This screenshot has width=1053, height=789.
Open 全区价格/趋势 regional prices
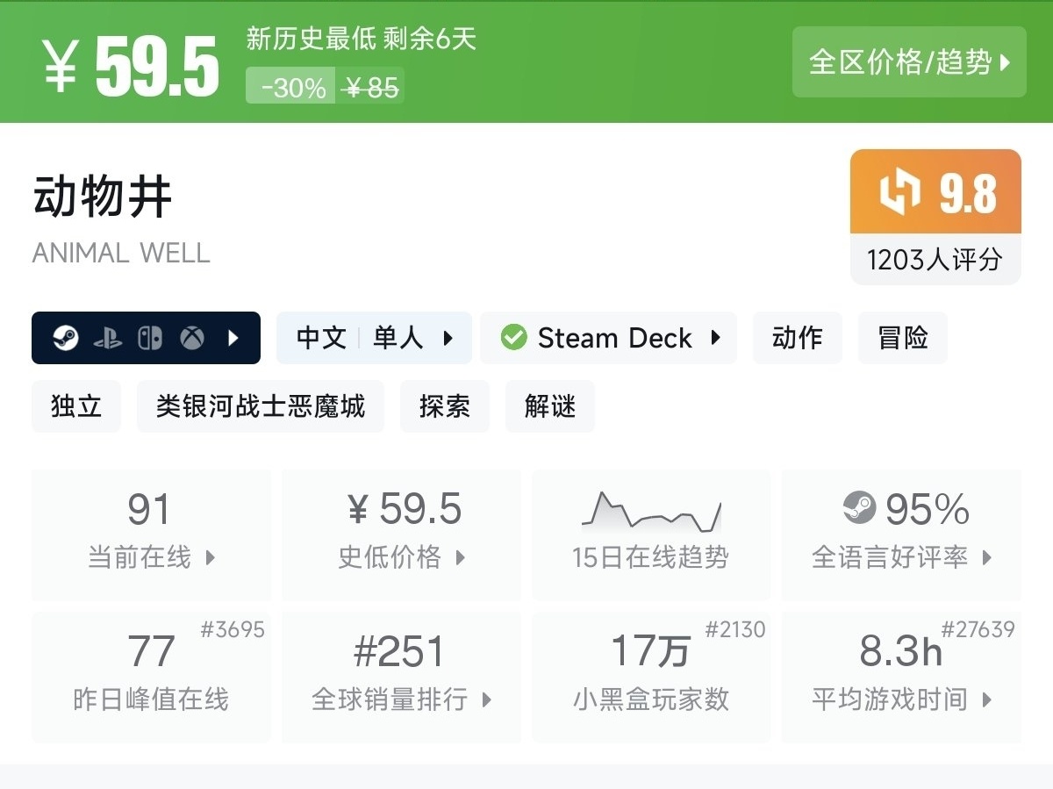pos(909,62)
